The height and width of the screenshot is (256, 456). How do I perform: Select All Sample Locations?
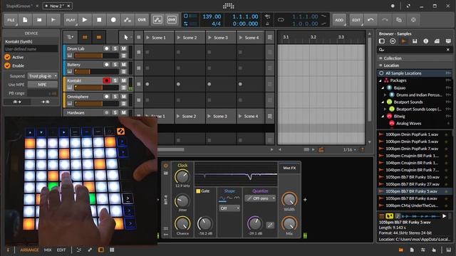tap(415, 73)
